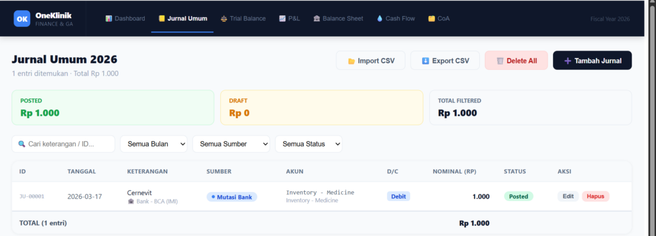Click the journal ID JU-00001
Image resolution: width=656 pixels, height=236 pixels.
32,196
